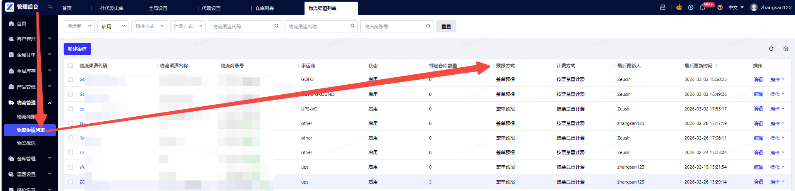The width and height of the screenshot is (795, 191).
Task: Expand the 全局库存 sidebar menu
Action: coord(29,71)
